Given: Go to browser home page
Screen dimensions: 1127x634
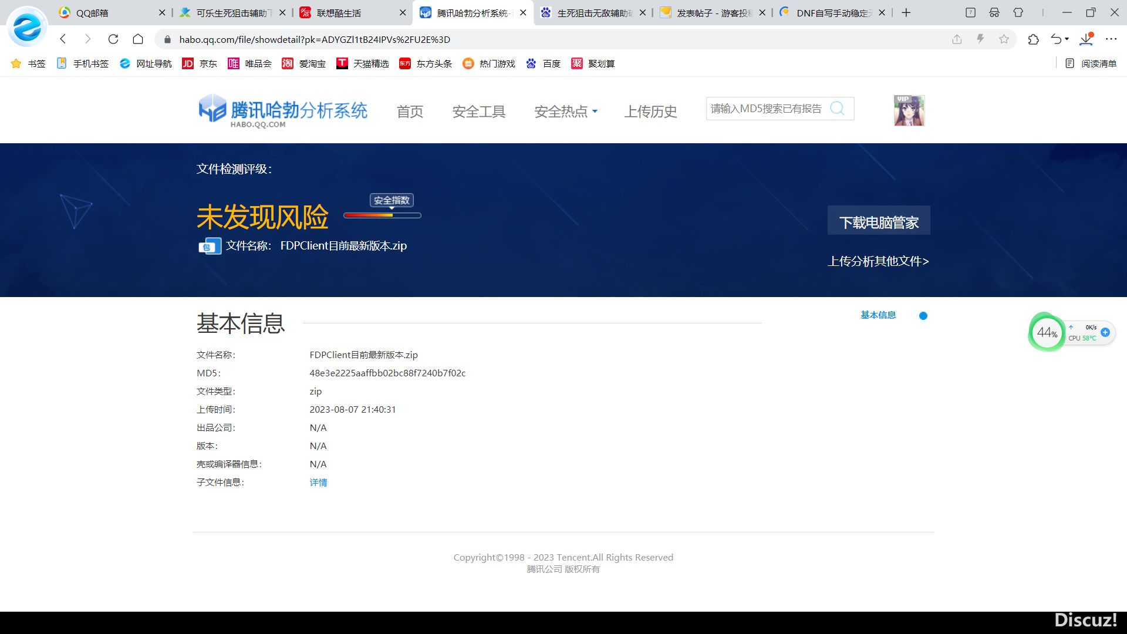Looking at the screenshot, I should pyautogui.click(x=138, y=39).
